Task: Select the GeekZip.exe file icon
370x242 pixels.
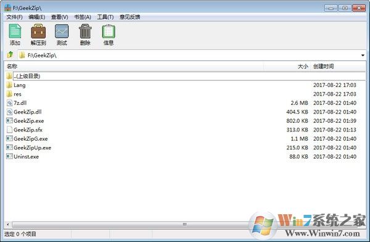Action: 9,121
